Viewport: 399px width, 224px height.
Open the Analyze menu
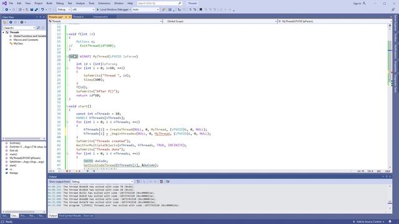click(x=80, y=3)
